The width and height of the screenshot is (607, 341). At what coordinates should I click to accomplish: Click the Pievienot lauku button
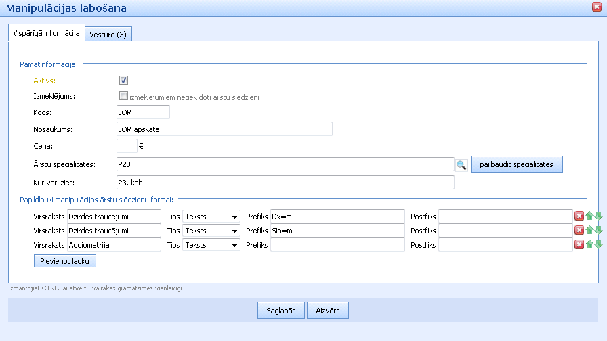tap(65, 260)
